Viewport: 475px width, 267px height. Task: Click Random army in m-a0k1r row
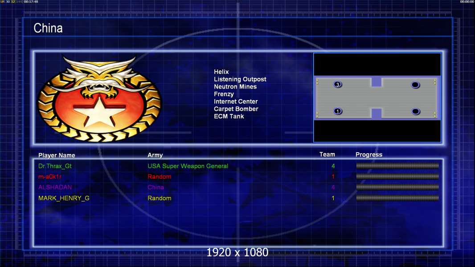(x=160, y=177)
